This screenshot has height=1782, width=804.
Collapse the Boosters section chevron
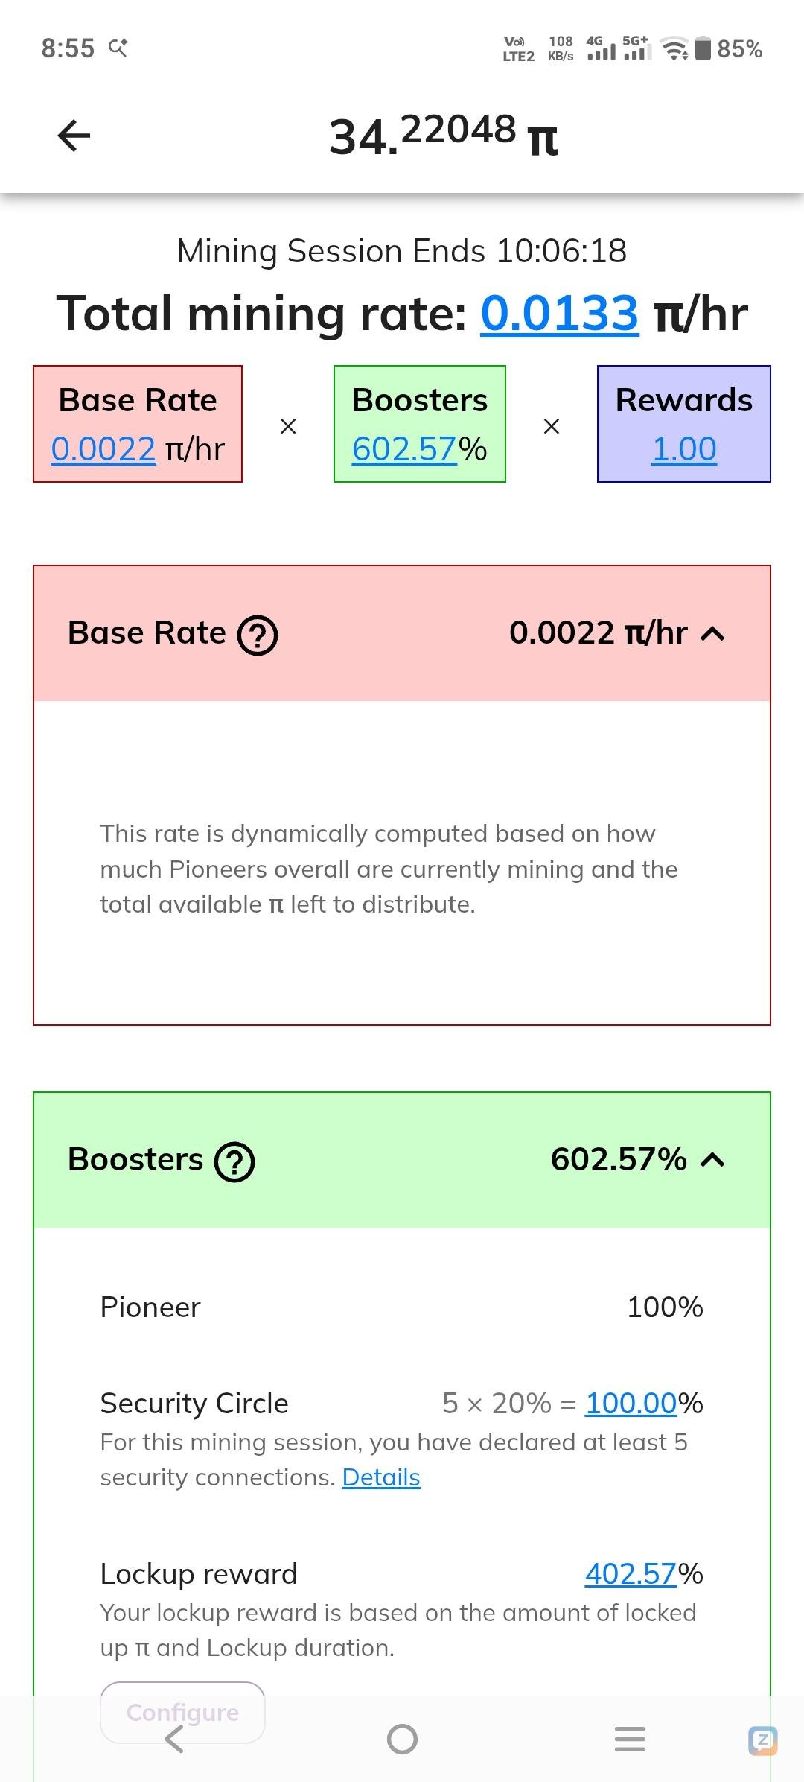point(713,1161)
